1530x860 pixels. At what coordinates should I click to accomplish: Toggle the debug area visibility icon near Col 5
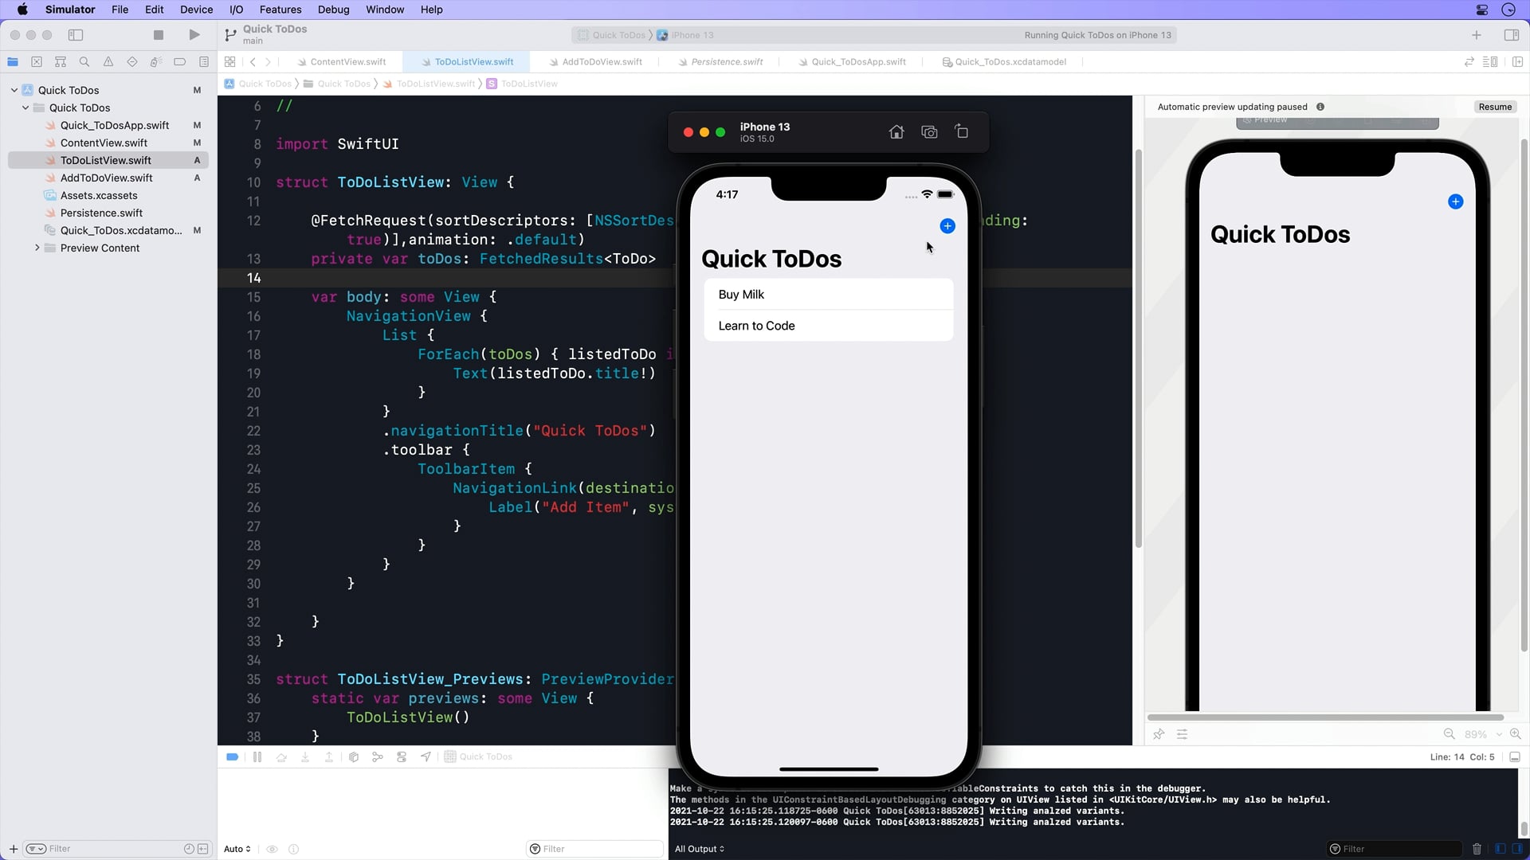click(1515, 757)
